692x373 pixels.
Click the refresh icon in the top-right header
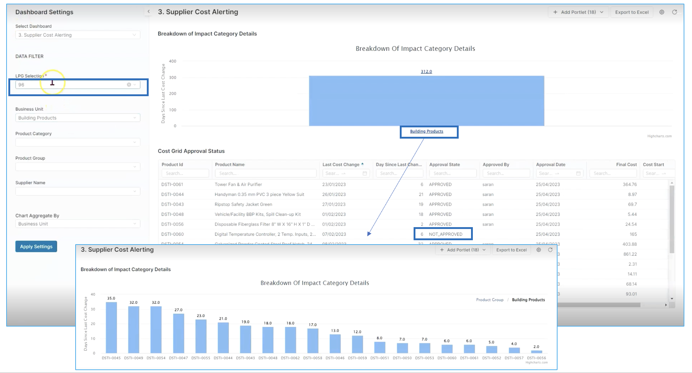point(675,12)
